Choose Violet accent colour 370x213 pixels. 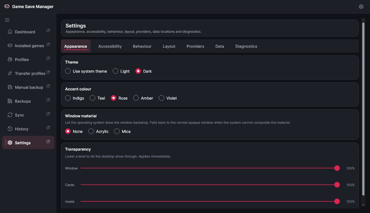(168, 98)
